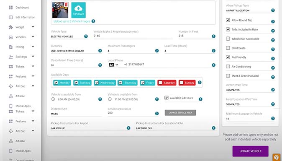Open help icon for Maximum Luggage in Vehicle
Screen dimensions: 282x161
point(273,119)
